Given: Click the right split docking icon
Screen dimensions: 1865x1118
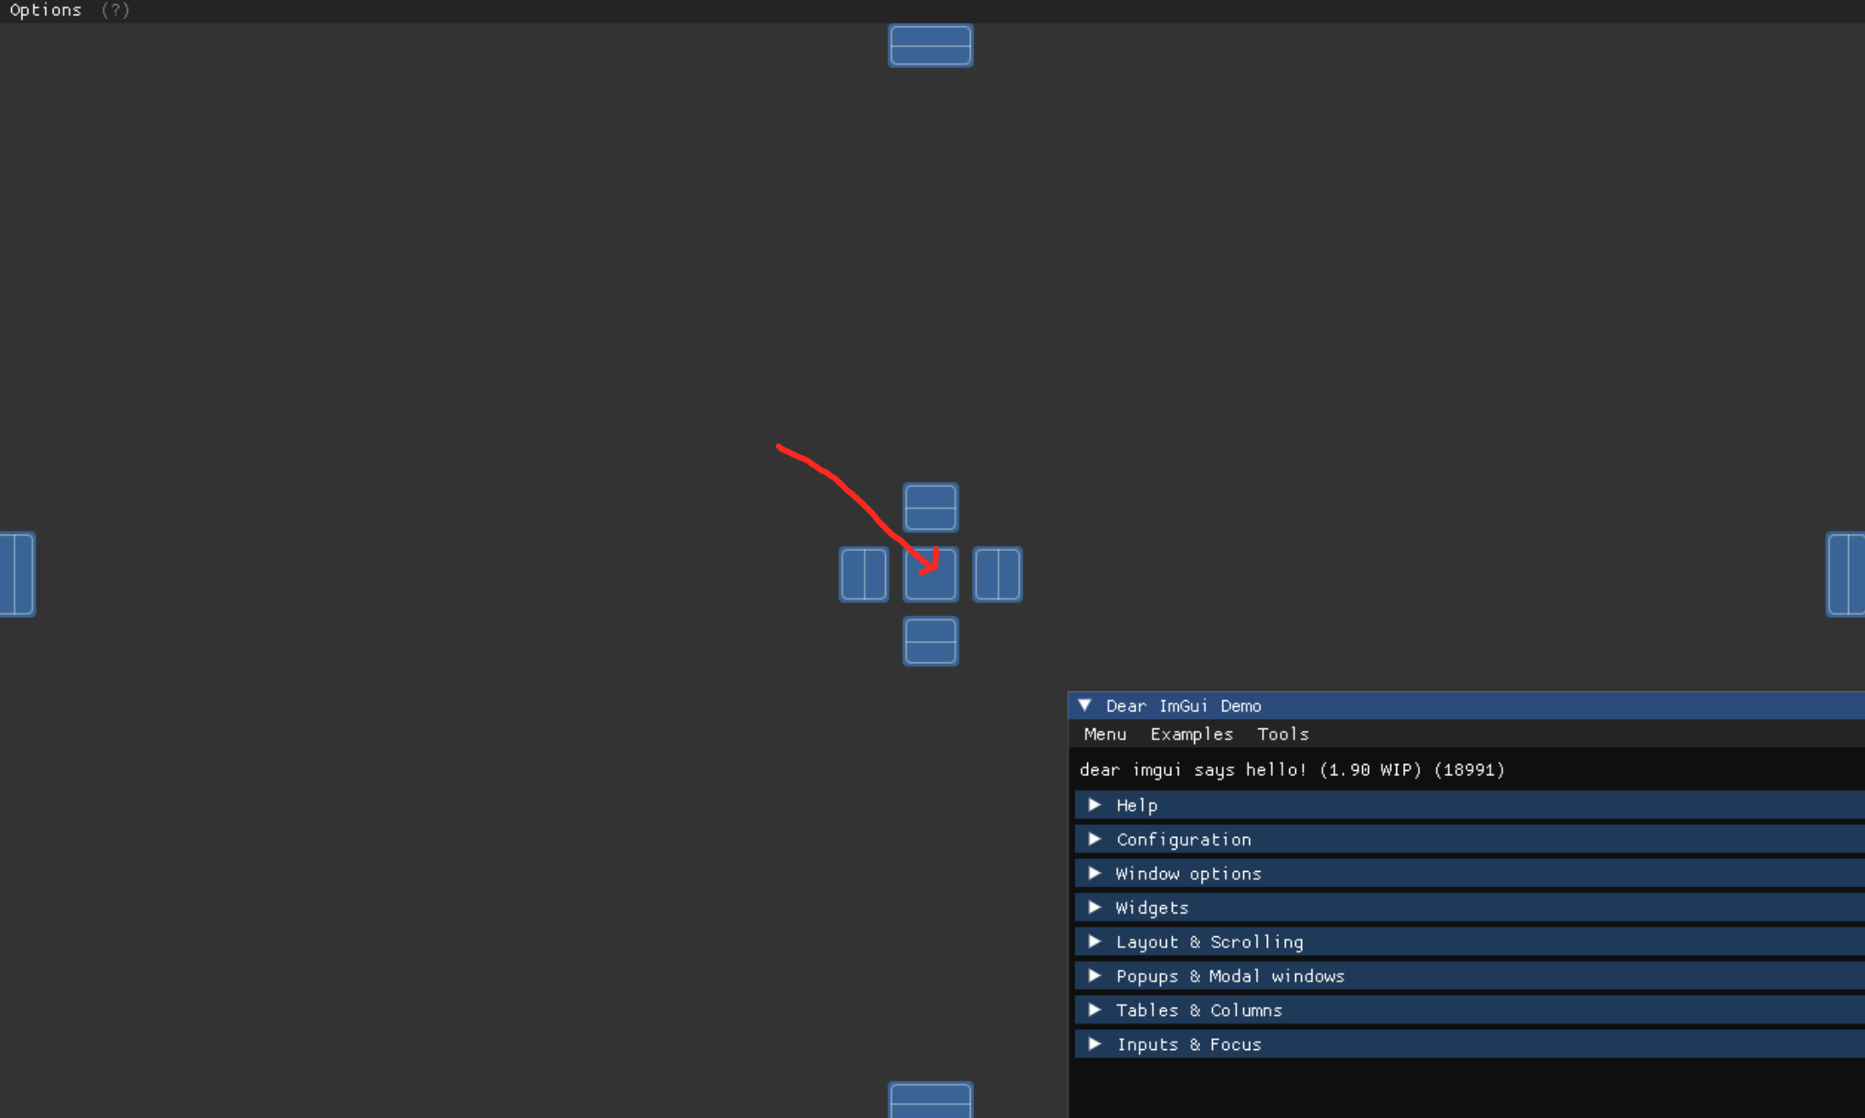Looking at the screenshot, I should pos(997,574).
